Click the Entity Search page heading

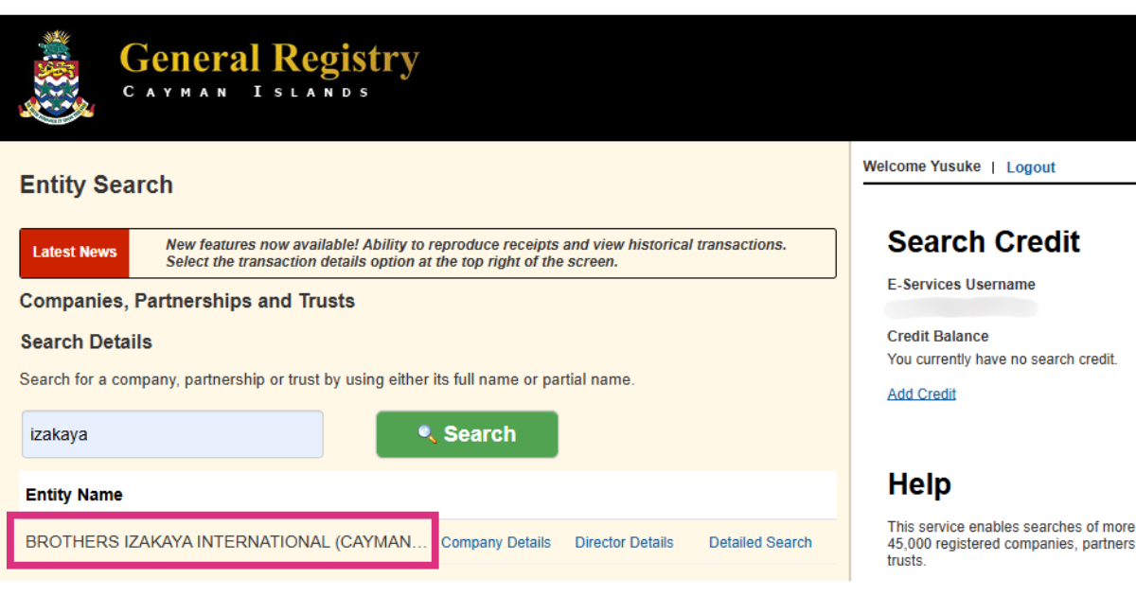tap(97, 184)
